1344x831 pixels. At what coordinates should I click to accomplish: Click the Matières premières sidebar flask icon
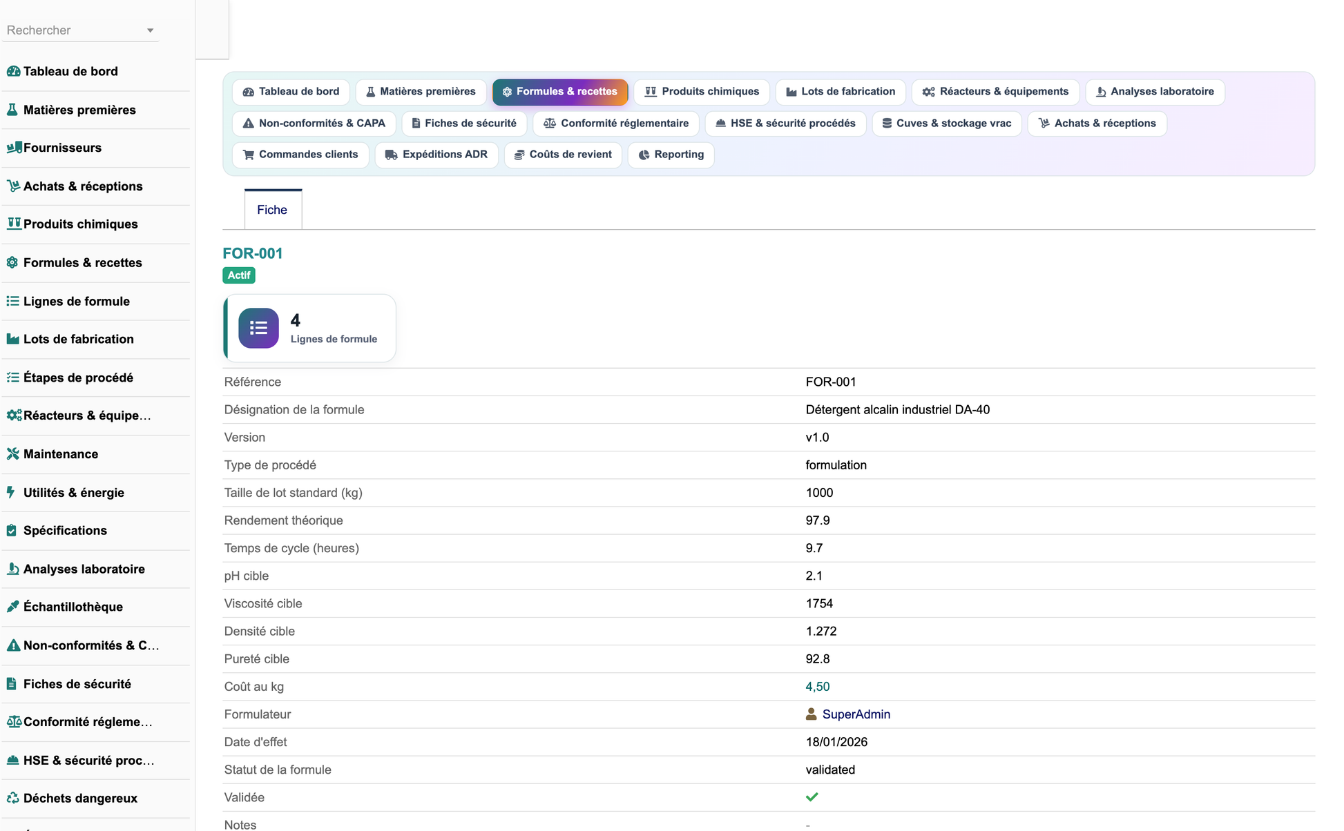tap(12, 110)
